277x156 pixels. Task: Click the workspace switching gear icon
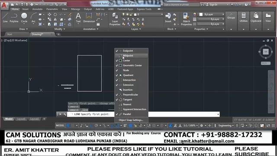pos(202,126)
